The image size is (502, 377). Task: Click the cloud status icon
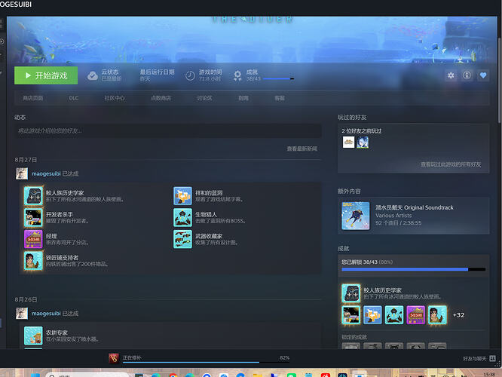(93, 75)
